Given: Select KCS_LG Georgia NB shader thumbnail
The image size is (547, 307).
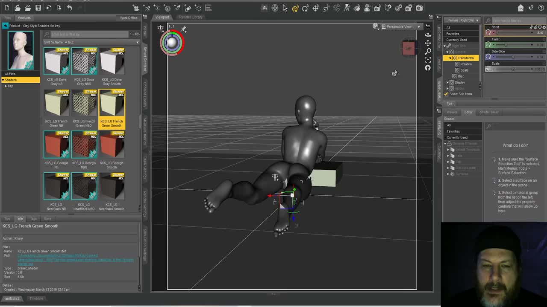Looking at the screenshot, I should 56,145.
